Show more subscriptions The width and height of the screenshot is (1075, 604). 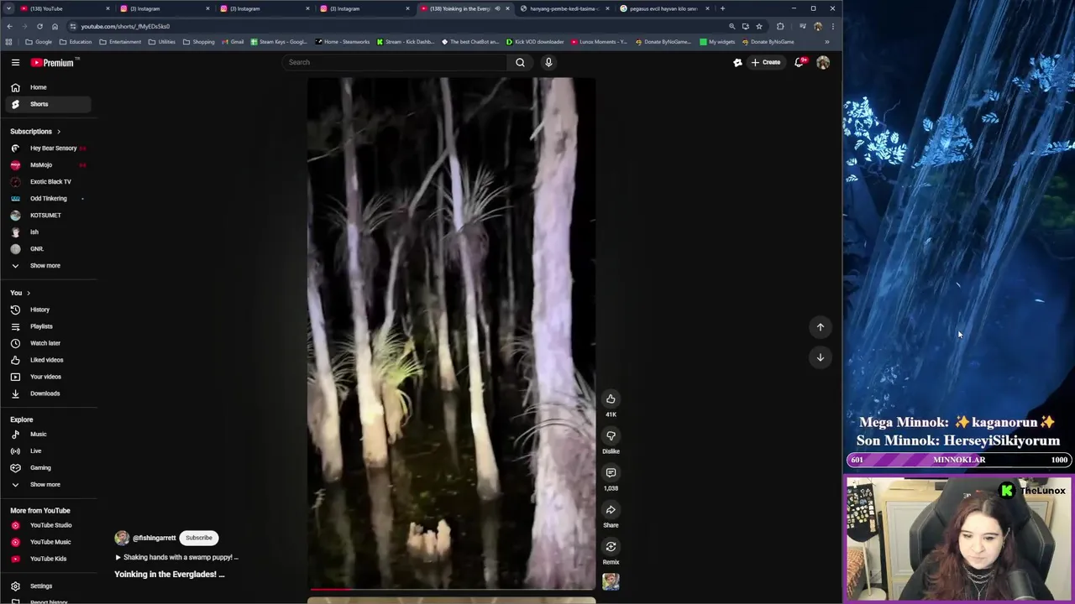(x=48, y=265)
